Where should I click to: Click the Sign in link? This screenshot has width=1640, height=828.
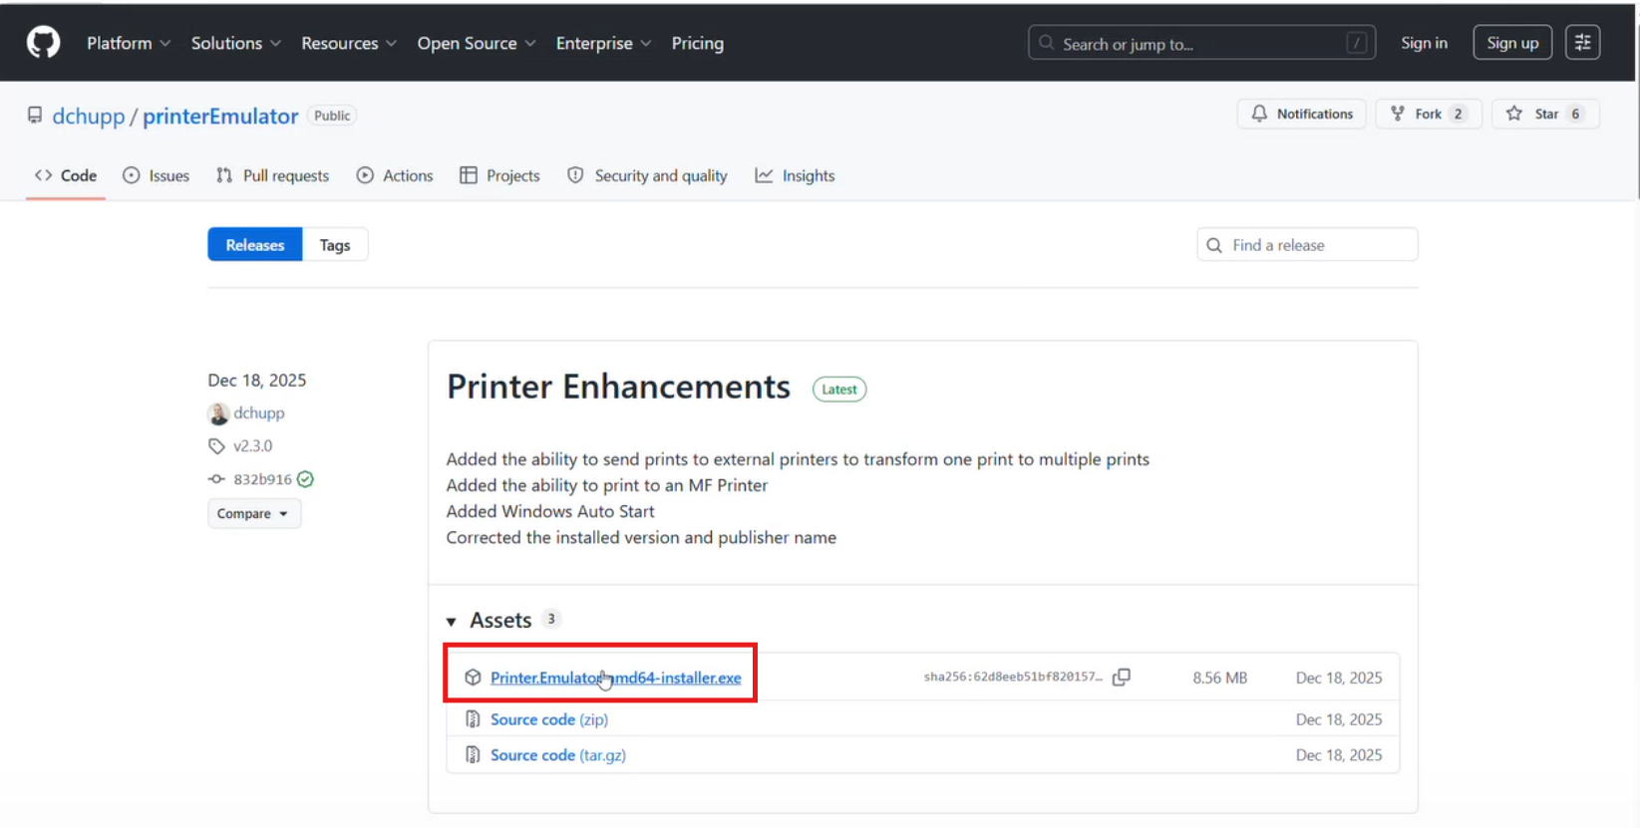(x=1424, y=43)
